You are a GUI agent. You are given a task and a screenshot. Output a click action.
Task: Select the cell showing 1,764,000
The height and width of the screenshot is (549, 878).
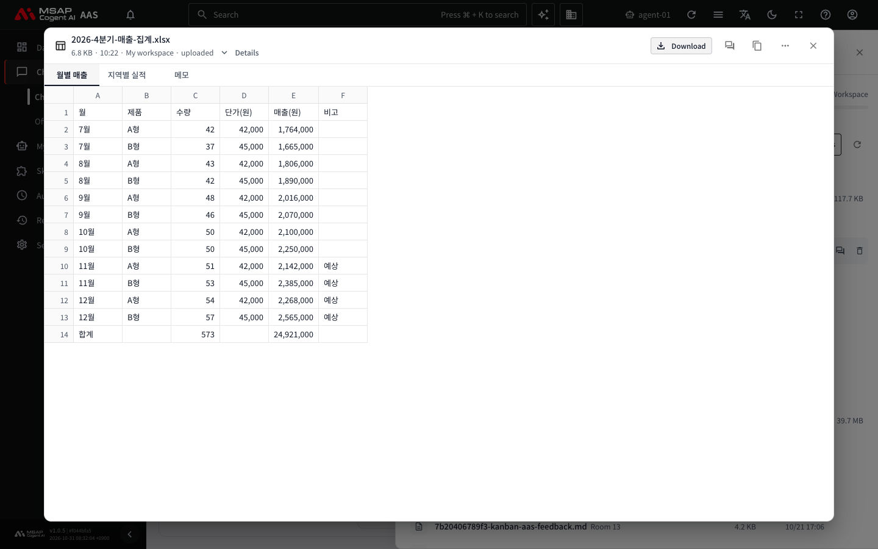[293, 129]
